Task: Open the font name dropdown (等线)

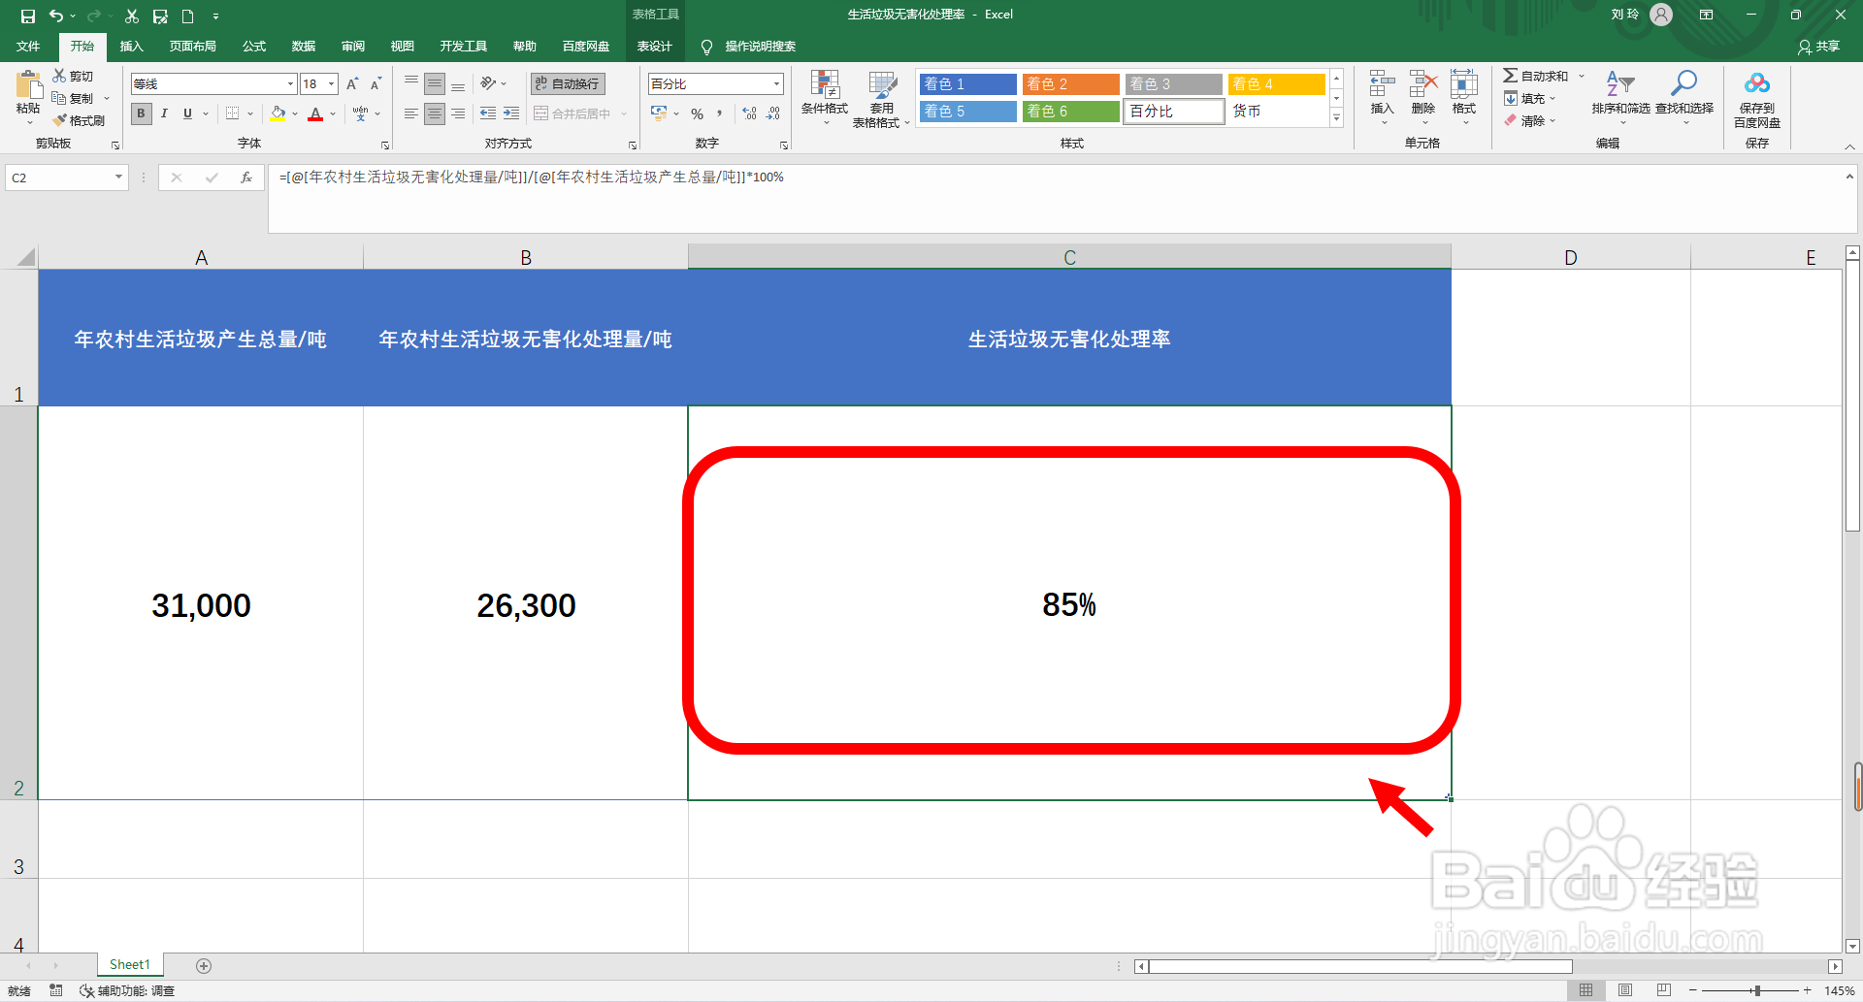Action: [290, 84]
